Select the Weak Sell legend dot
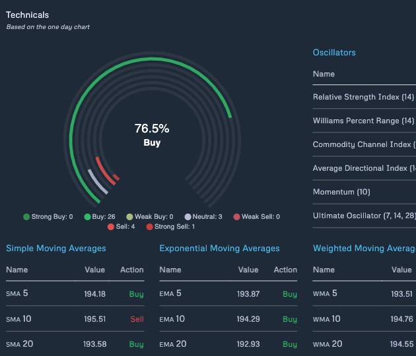Image resolution: width=416 pixels, height=356 pixels. (236, 217)
